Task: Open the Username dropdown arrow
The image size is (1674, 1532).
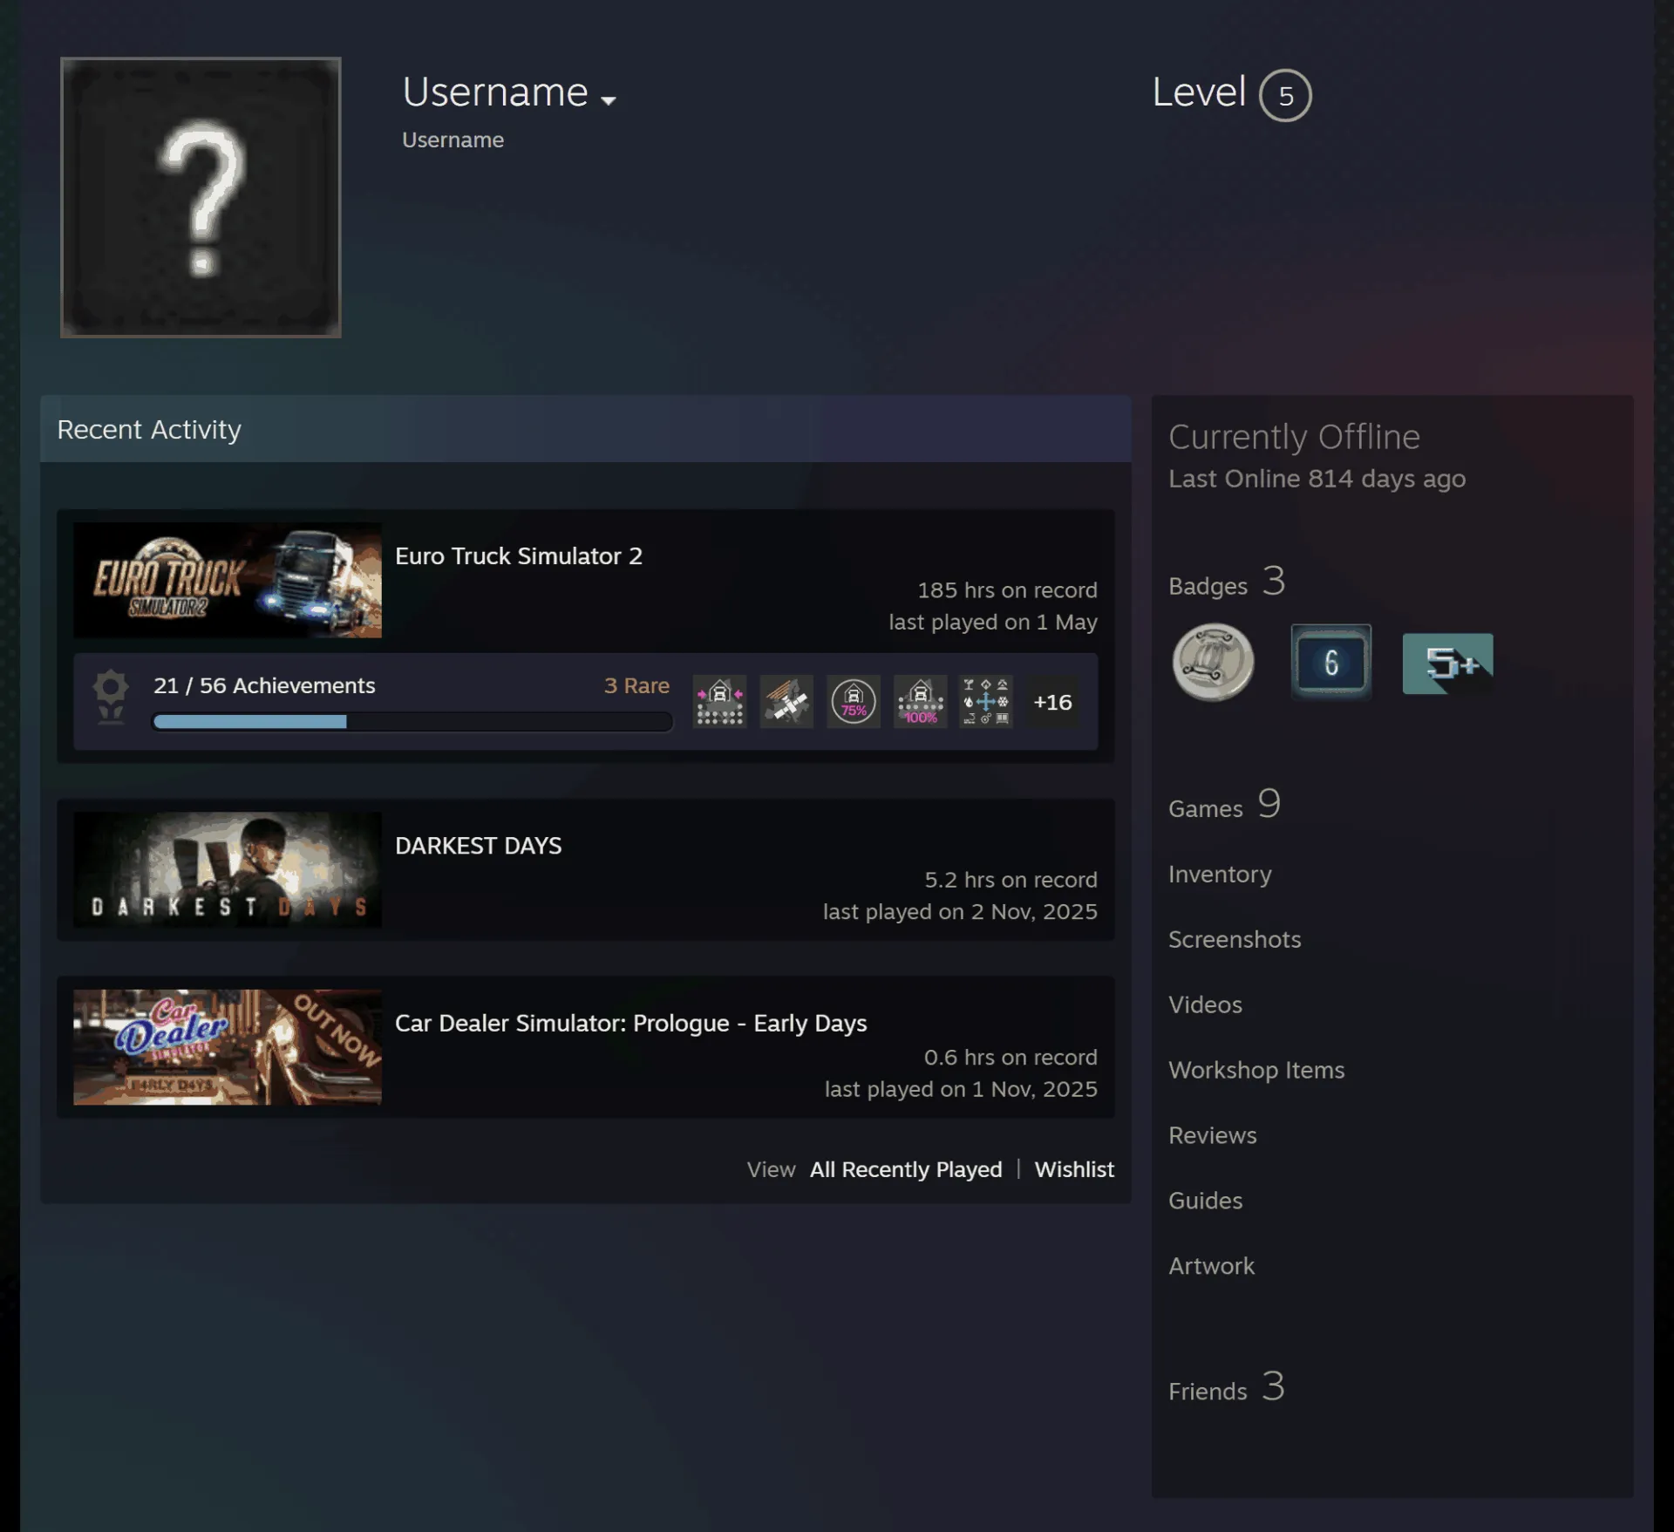Action: tap(609, 100)
